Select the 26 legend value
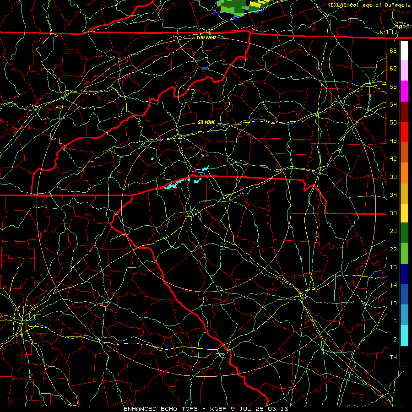Image resolution: width=412 pixels, height=412 pixels. pos(393,231)
